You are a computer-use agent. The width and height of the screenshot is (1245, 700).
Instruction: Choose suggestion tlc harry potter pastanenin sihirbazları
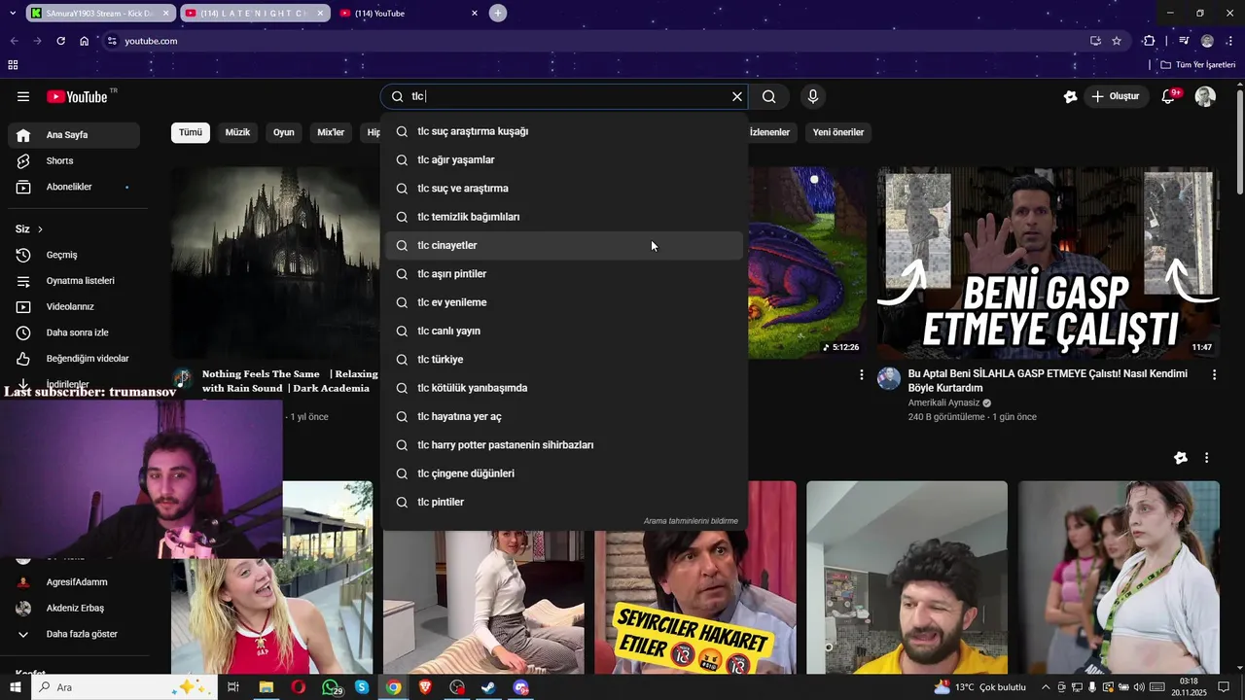pyautogui.click(x=564, y=445)
